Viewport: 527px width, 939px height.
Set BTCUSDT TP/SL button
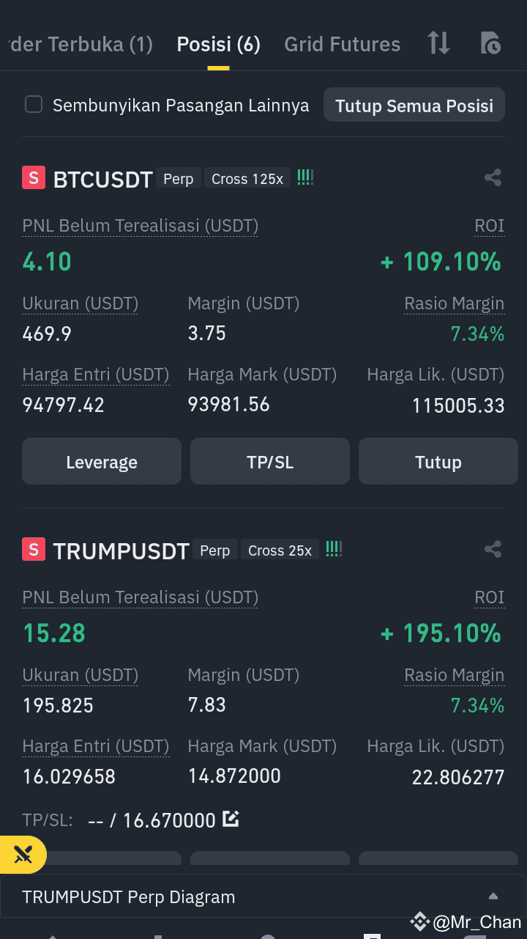270,461
